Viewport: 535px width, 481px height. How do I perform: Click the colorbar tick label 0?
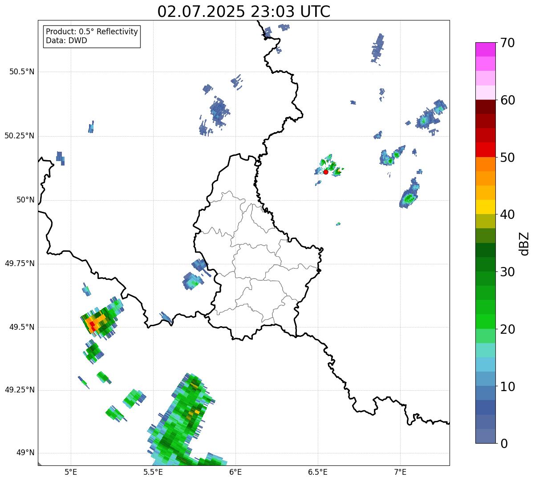point(504,444)
